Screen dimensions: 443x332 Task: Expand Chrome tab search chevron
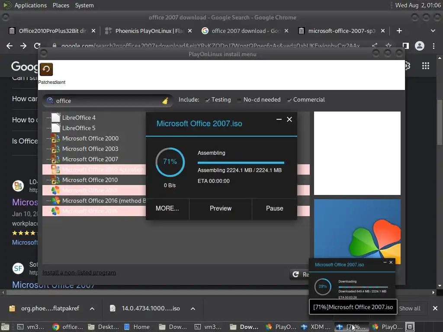[433, 31]
